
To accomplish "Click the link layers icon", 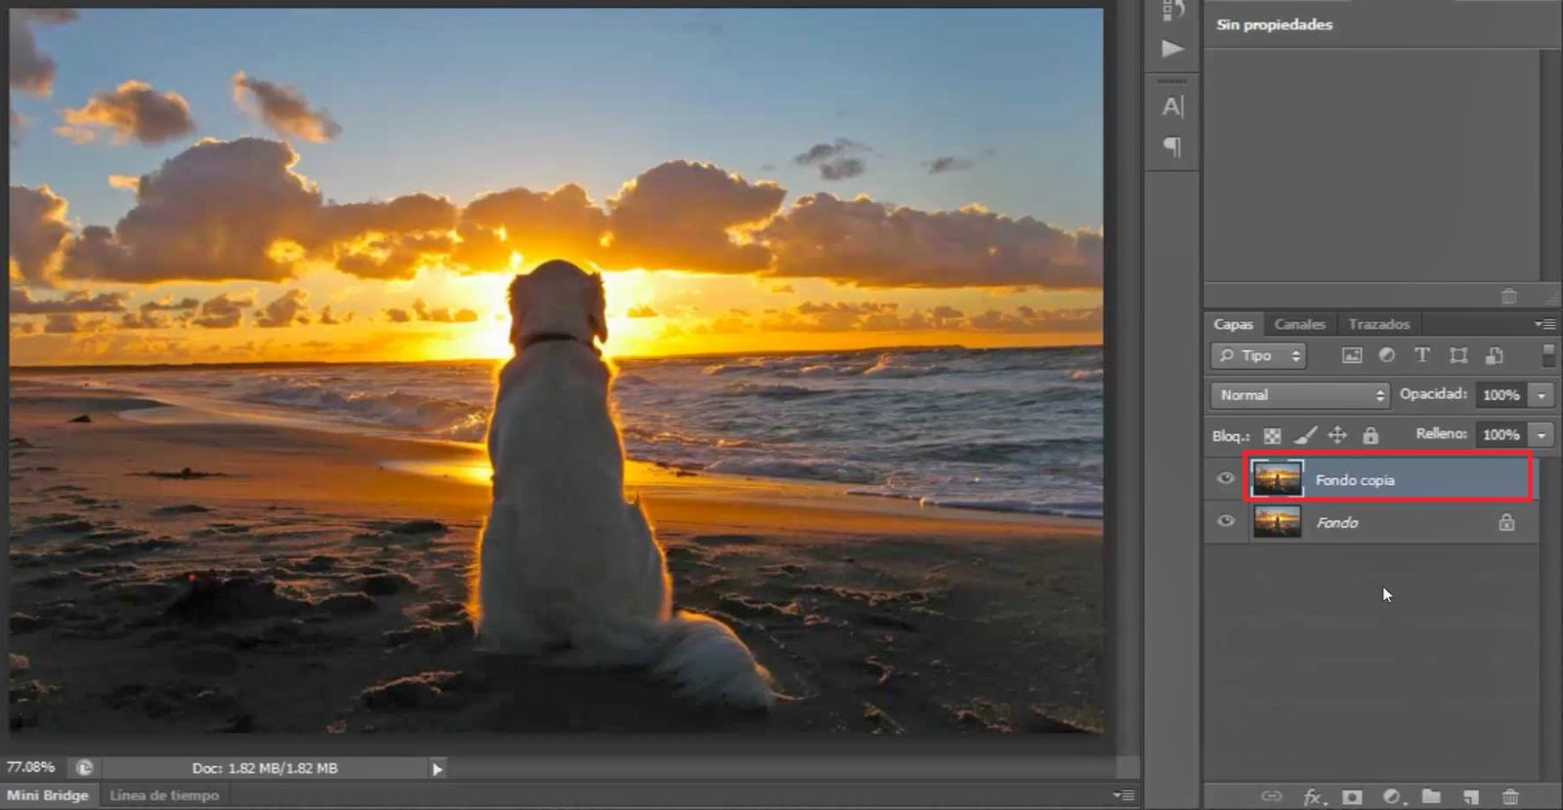I will pos(1271,796).
